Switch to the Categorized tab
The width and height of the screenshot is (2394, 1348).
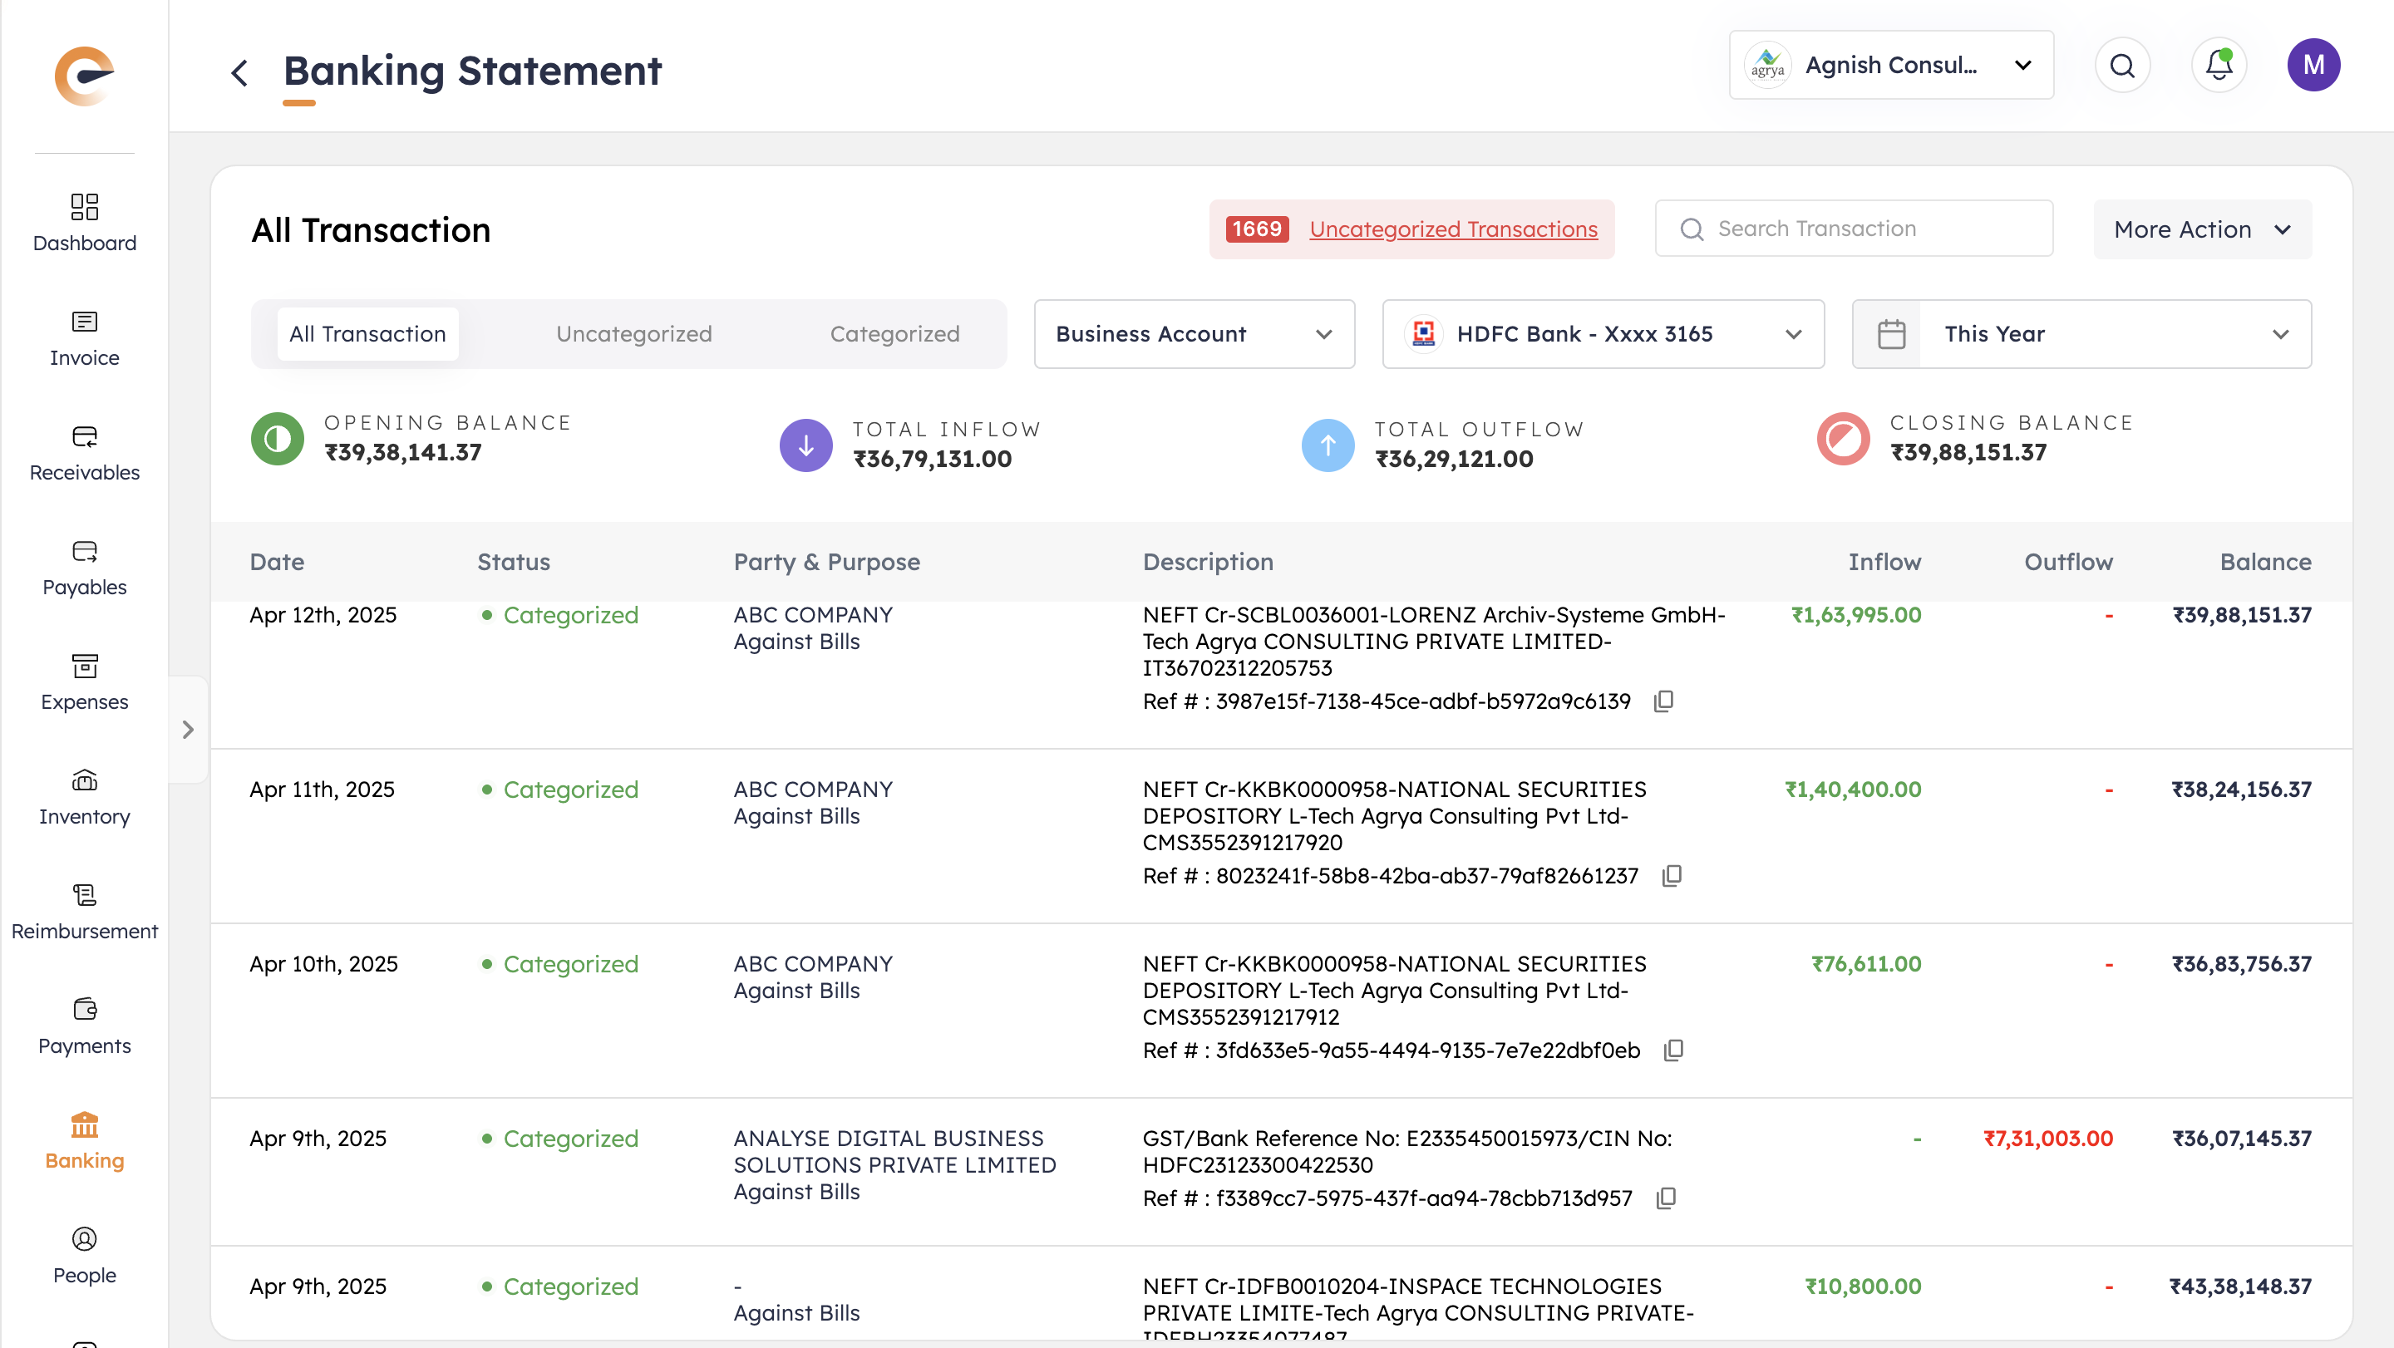coord(894,333)
